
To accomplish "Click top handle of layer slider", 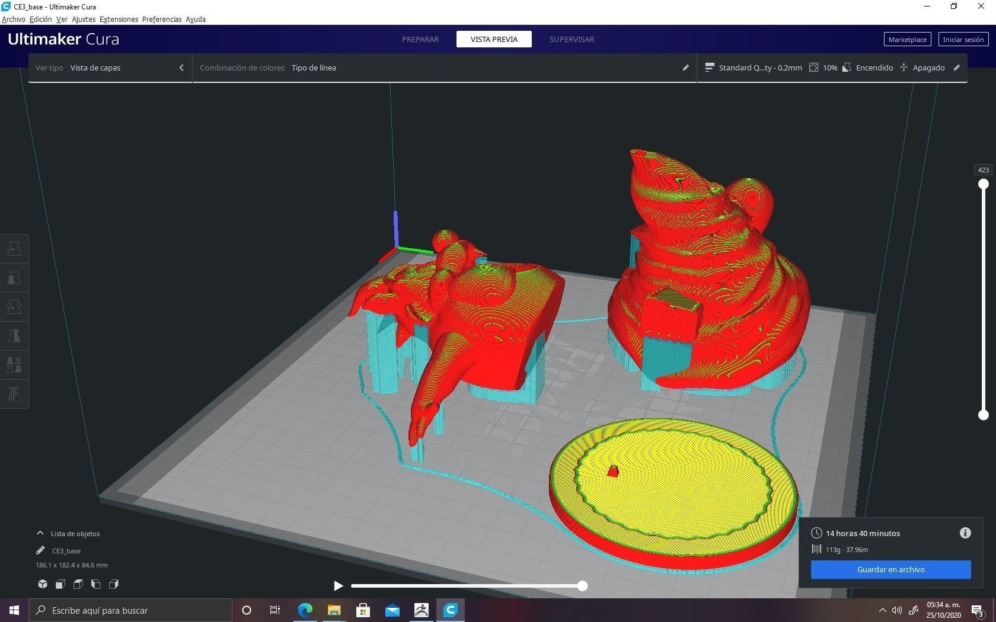I will (x=984, y=184).
